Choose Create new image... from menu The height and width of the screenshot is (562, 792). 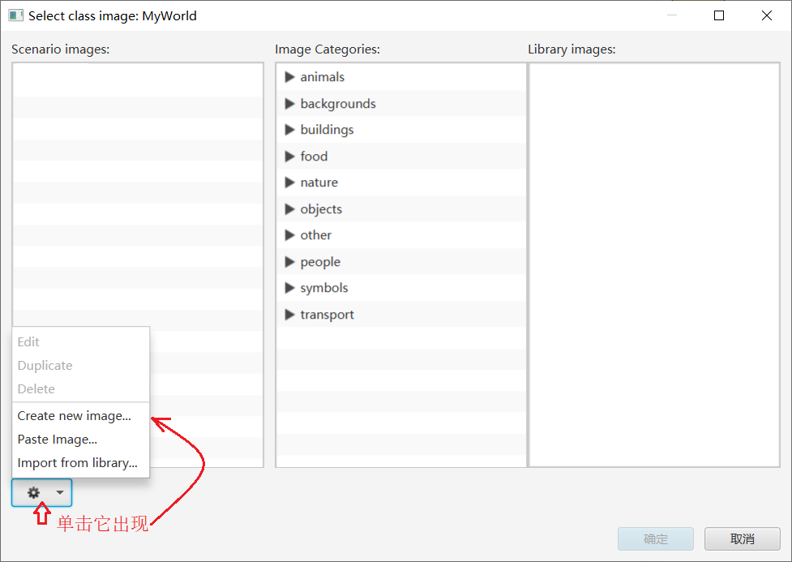tap(74, 416)
